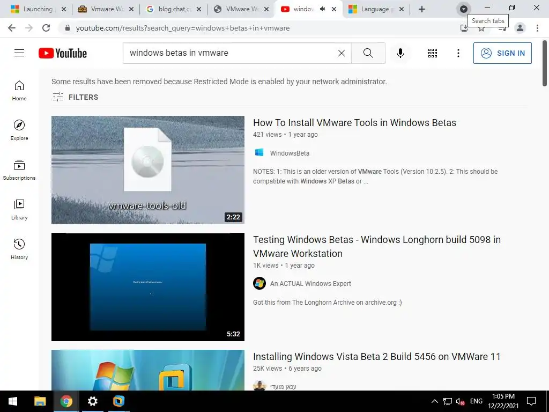Click the network tray icon
The image size is (549, 412).
click(448, 401)
